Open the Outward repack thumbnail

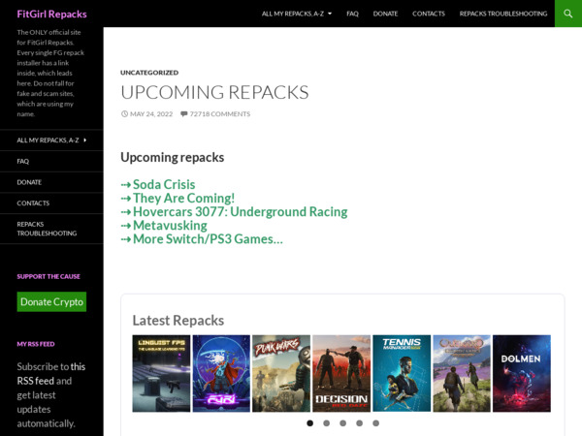click(462, 373)
